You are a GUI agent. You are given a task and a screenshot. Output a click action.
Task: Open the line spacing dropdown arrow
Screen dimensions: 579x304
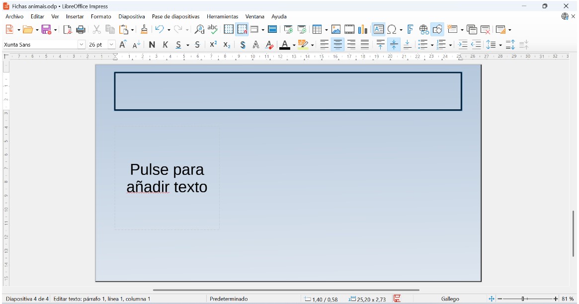(500, 45)
